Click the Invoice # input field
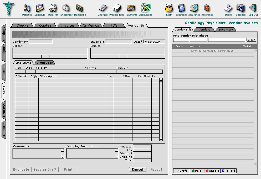 (118, 42)
